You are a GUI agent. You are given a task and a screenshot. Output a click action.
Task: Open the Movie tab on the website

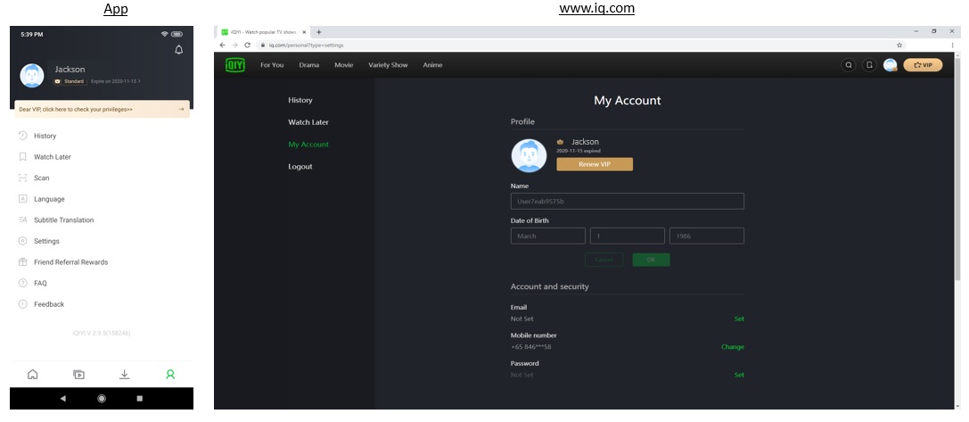click(x=343, y=65)
